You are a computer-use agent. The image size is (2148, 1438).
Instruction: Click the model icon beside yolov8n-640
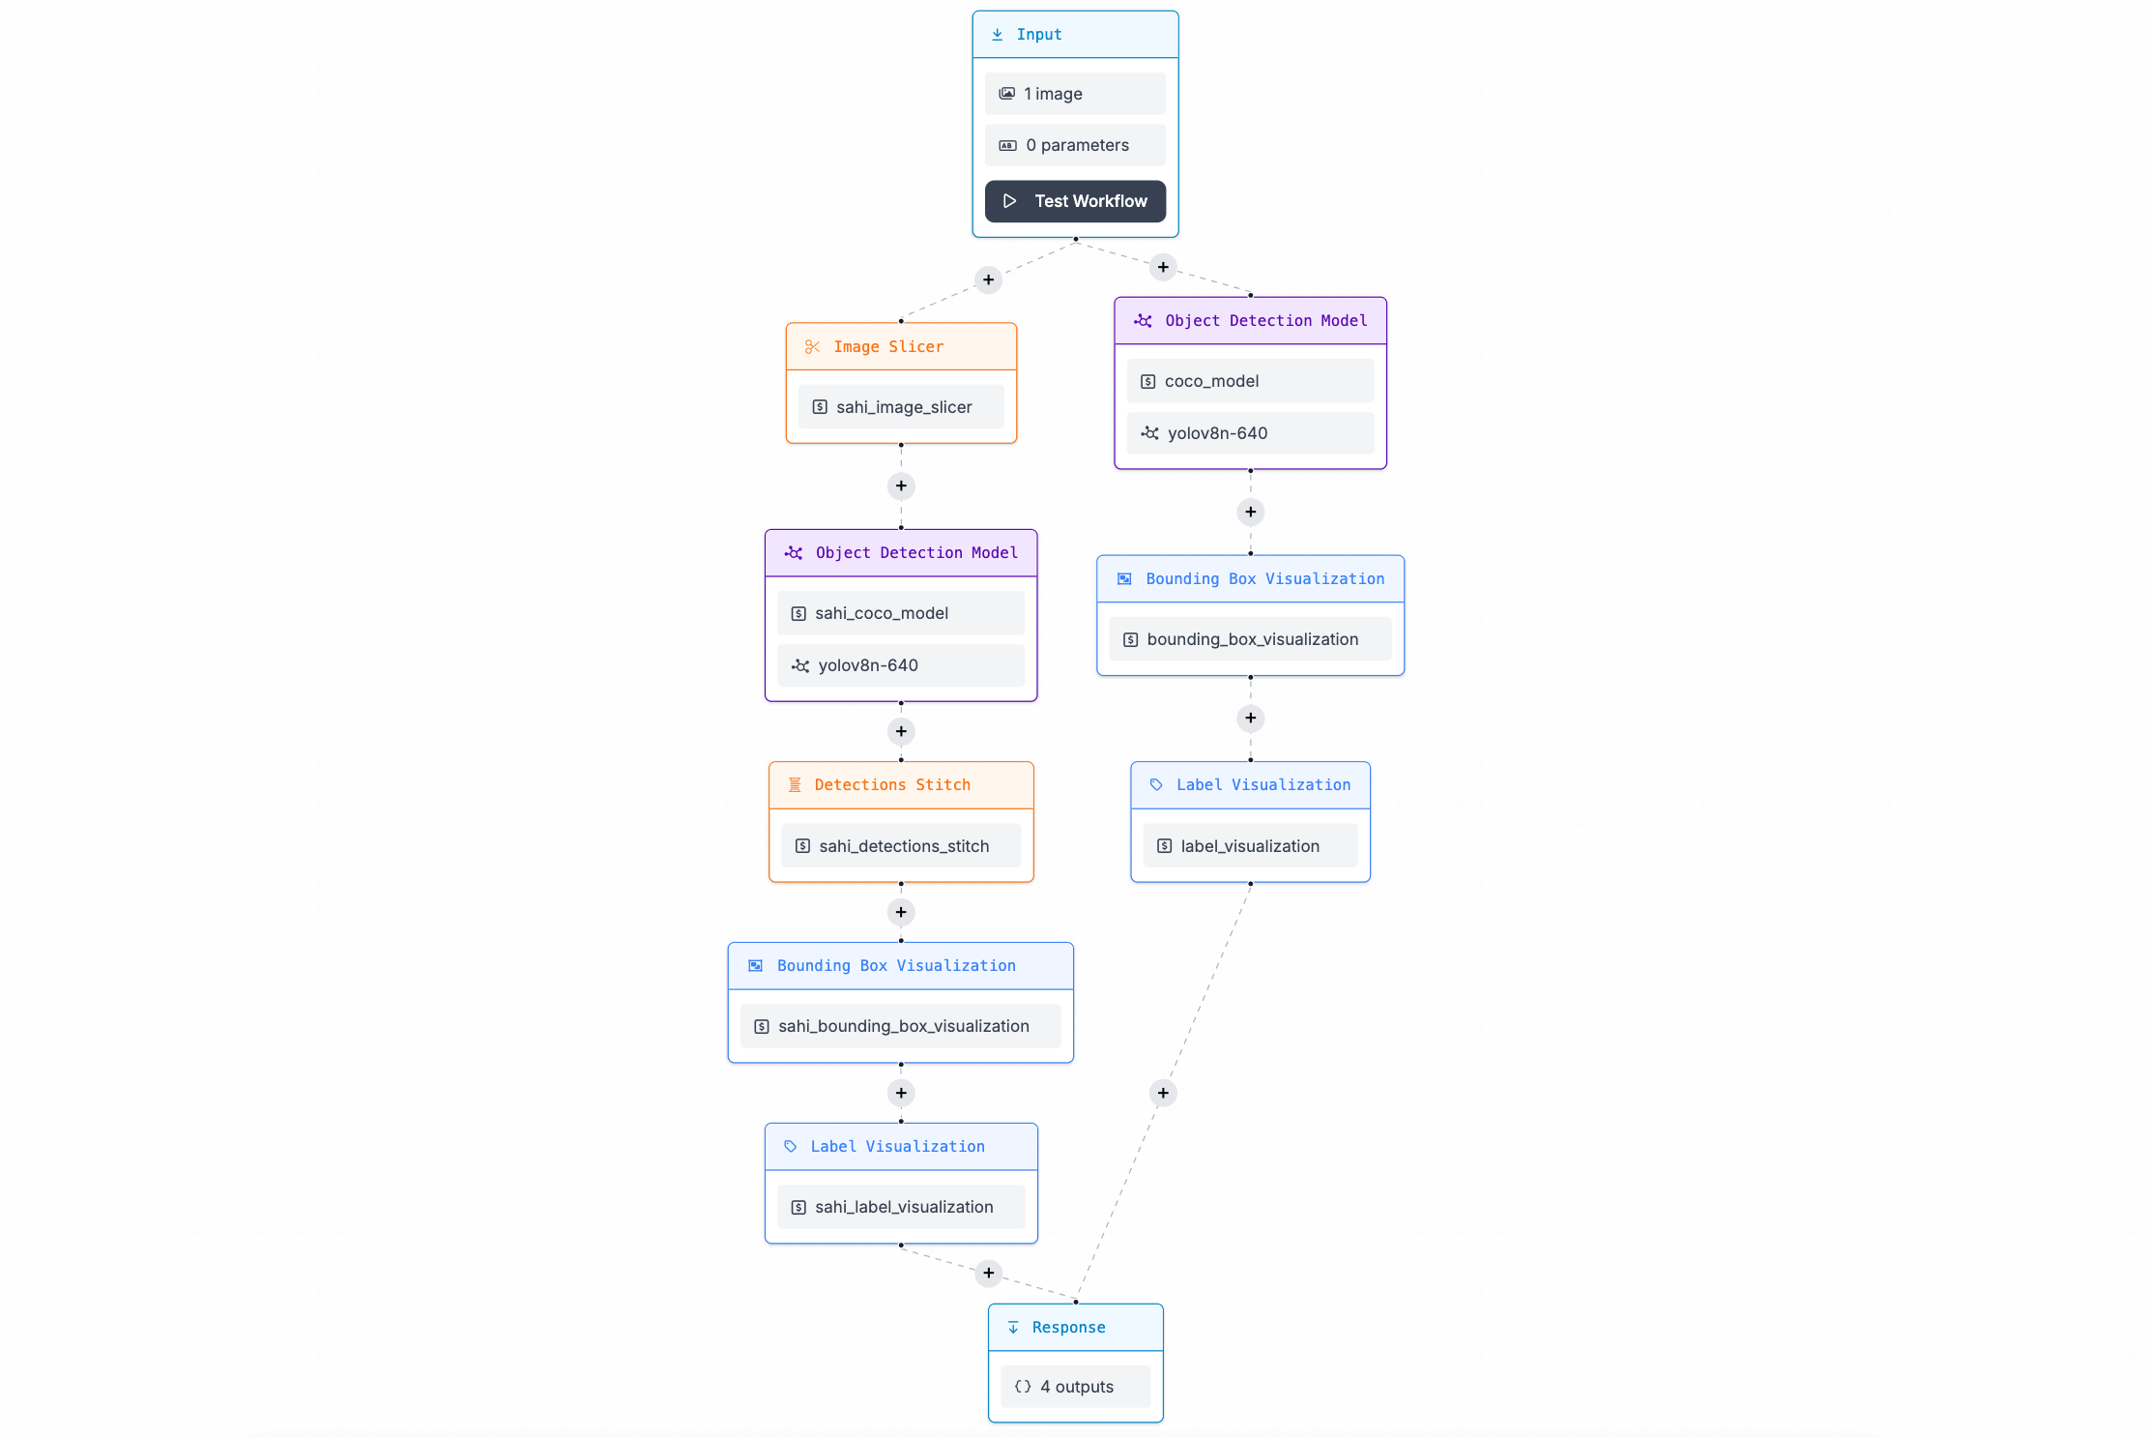pos(1149,433)
